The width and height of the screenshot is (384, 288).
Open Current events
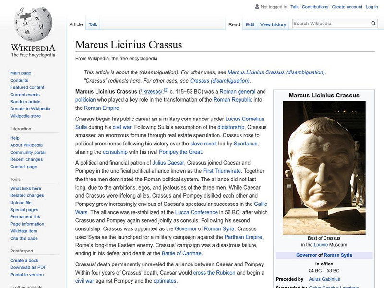coord(25,94)
